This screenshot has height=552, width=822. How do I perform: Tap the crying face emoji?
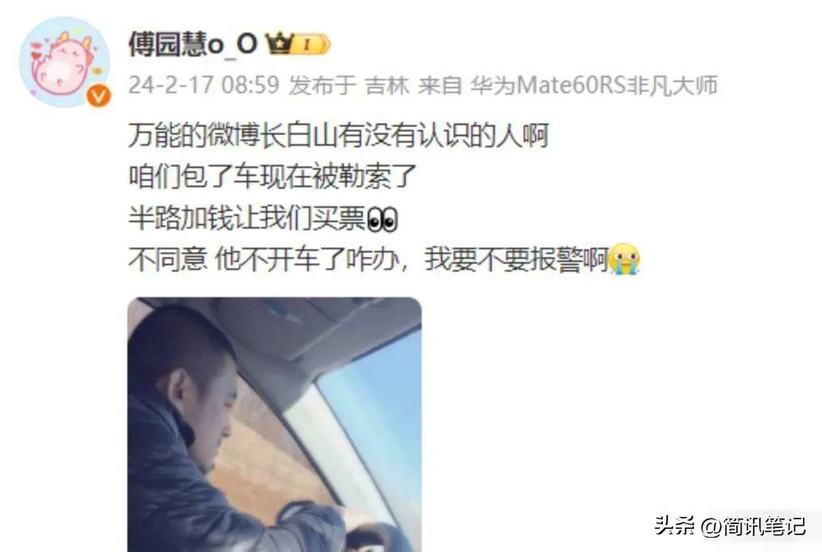pyautogui.click(x=625, y=259)
